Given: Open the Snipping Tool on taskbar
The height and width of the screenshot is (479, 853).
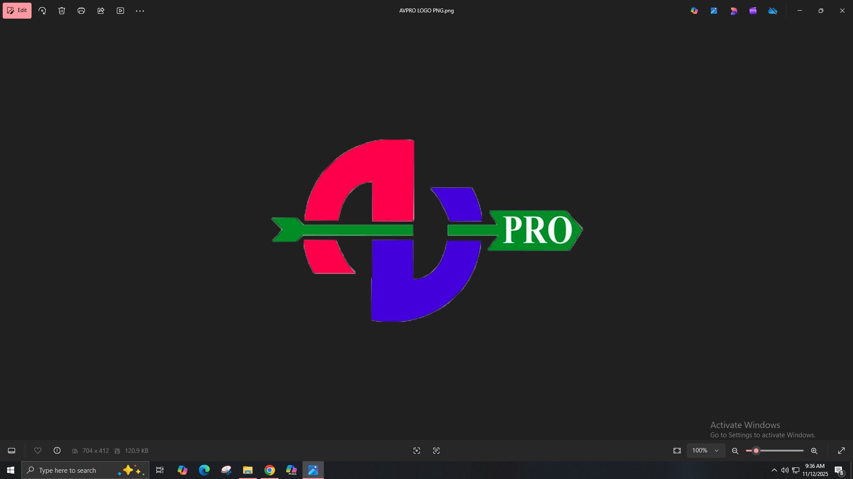Looking at the screenshot, I should (226, 470).
